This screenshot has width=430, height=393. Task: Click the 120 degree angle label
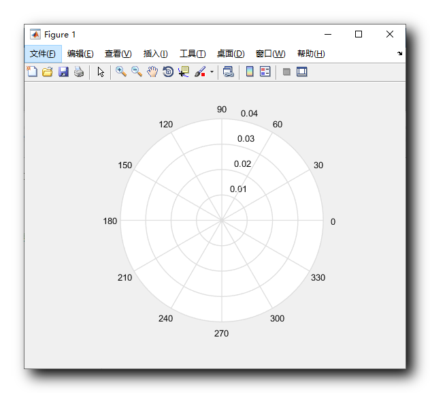(165, 125)
